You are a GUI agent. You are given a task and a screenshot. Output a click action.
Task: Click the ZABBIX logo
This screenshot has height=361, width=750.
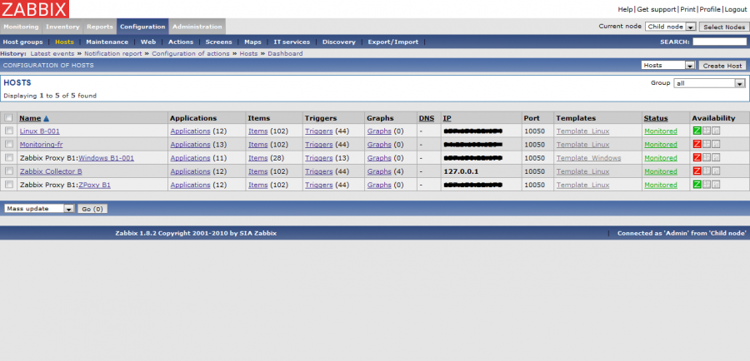[34, 9]
